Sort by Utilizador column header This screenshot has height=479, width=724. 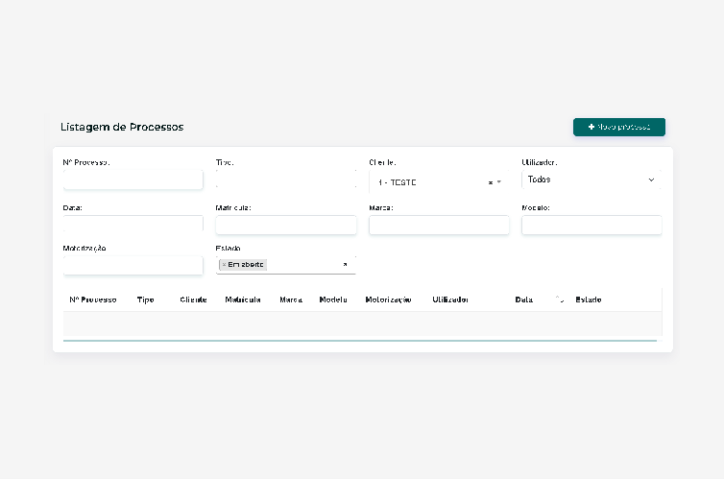click(450, 299)
